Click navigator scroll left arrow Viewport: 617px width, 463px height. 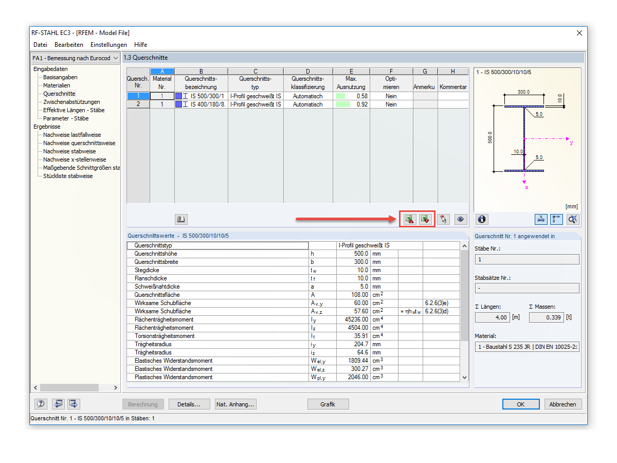(35, 387)
